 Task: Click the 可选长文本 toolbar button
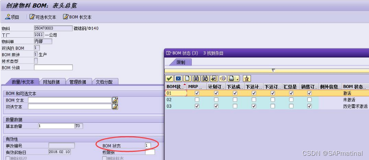(x=43, y=17)
